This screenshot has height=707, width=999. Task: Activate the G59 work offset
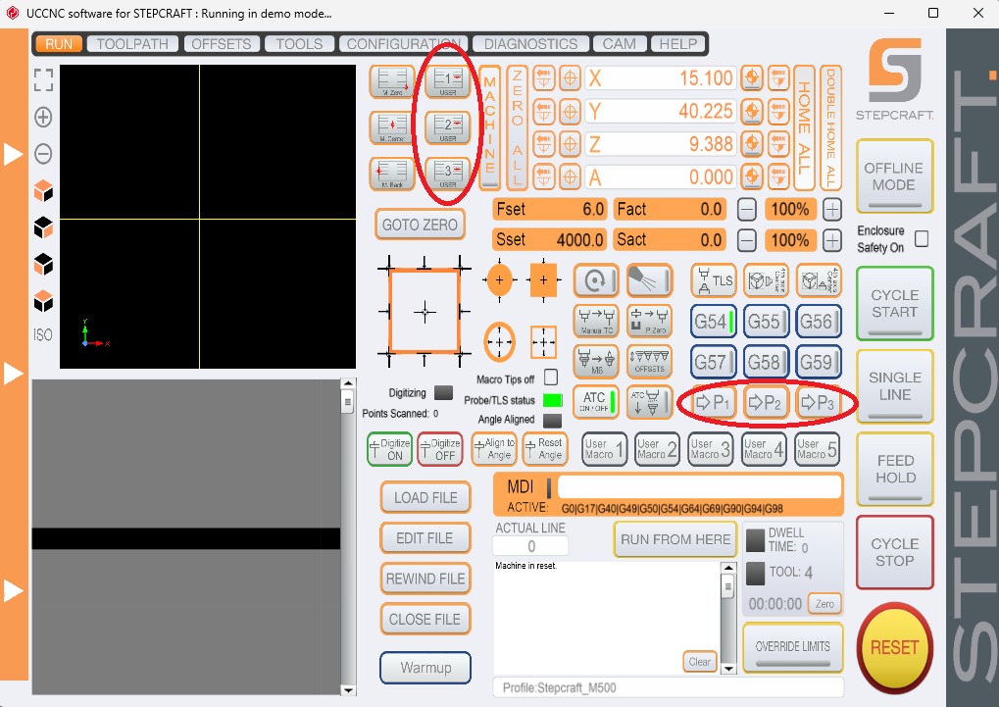(x=819, y=362)
